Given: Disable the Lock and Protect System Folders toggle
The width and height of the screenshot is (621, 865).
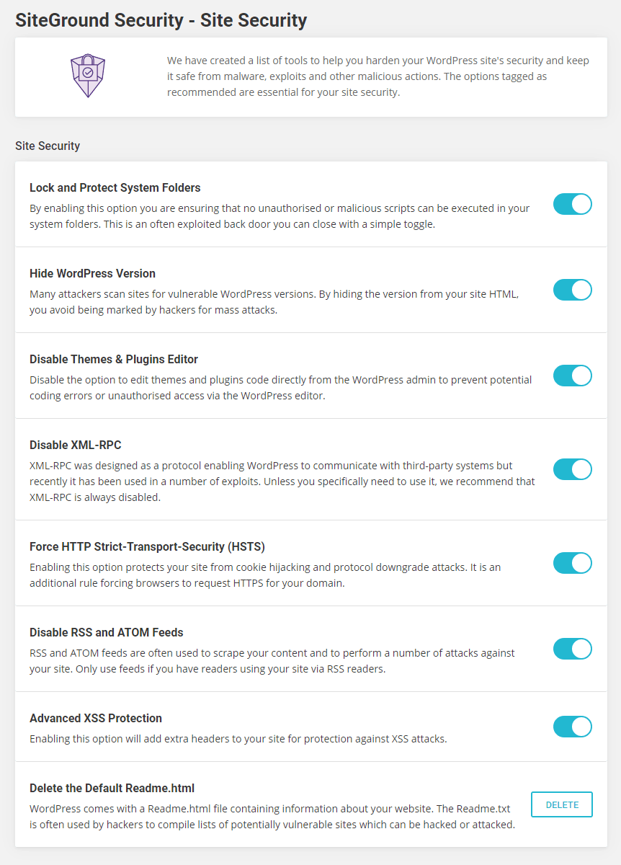Looking at the screenshot, I should click(x=572, y=204).
